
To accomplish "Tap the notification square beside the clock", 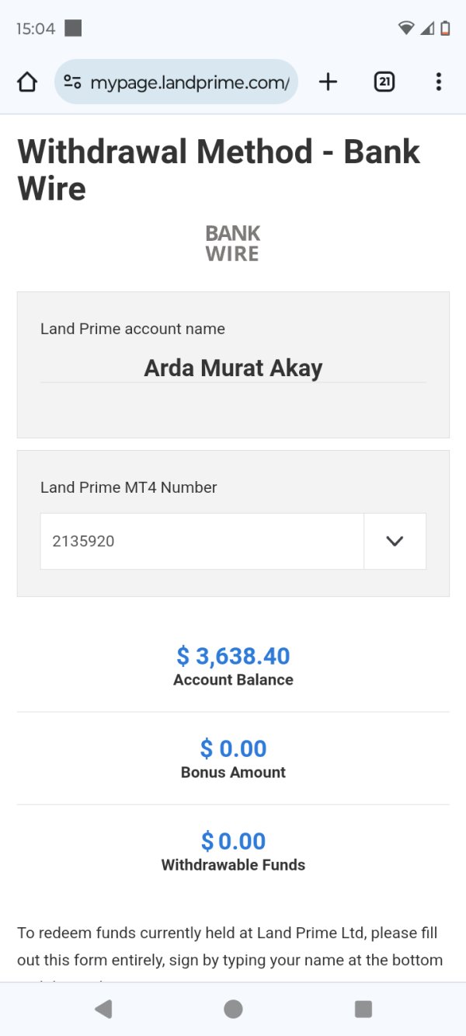I will (x=73, y=29).
